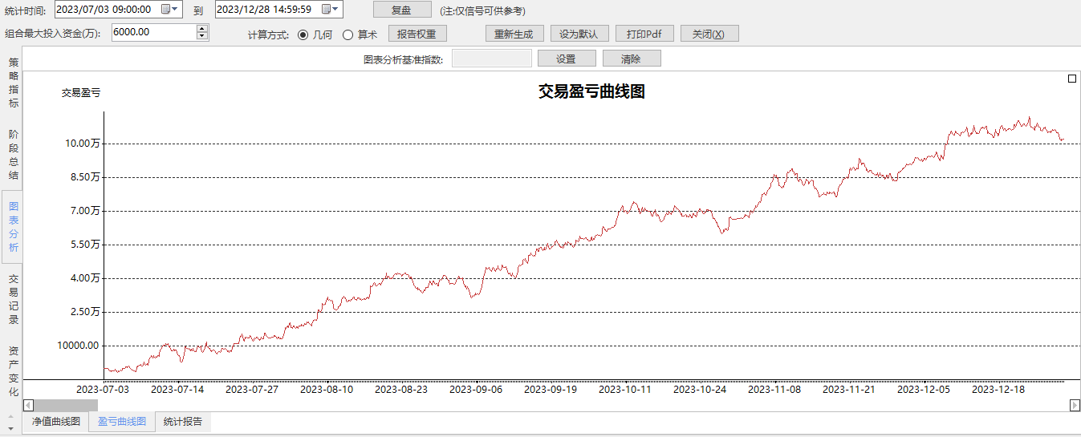Viewport: 1081px width, 437px height.
Task: Click the 2023-09-19 date label
Action: [x=551, y=390]
